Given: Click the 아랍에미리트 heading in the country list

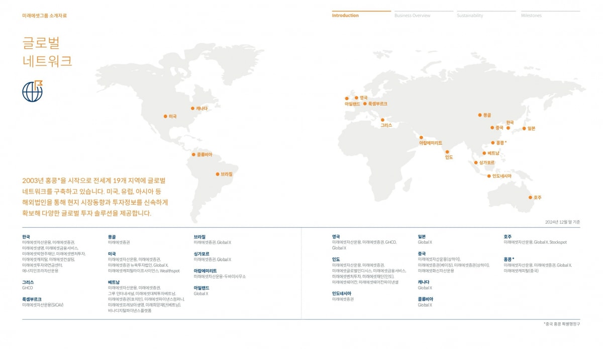Looking at the screenshot, I should tap(205, 271).
